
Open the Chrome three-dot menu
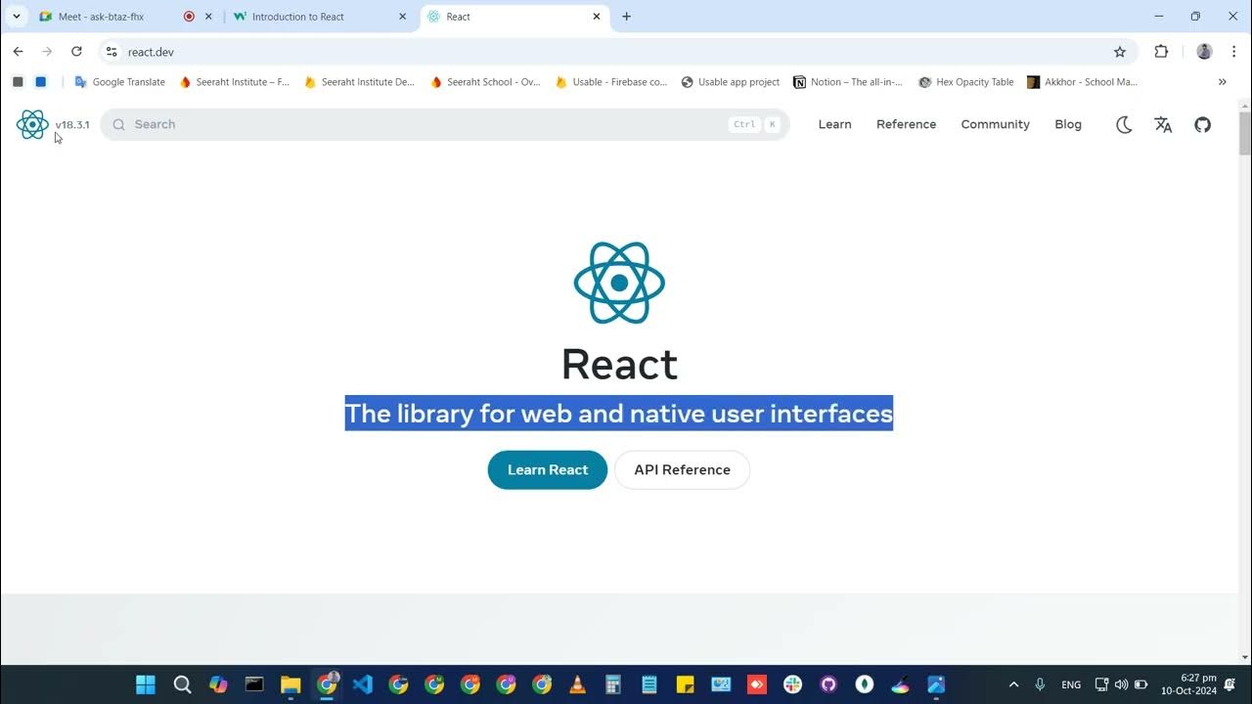tap(1234, 52)
